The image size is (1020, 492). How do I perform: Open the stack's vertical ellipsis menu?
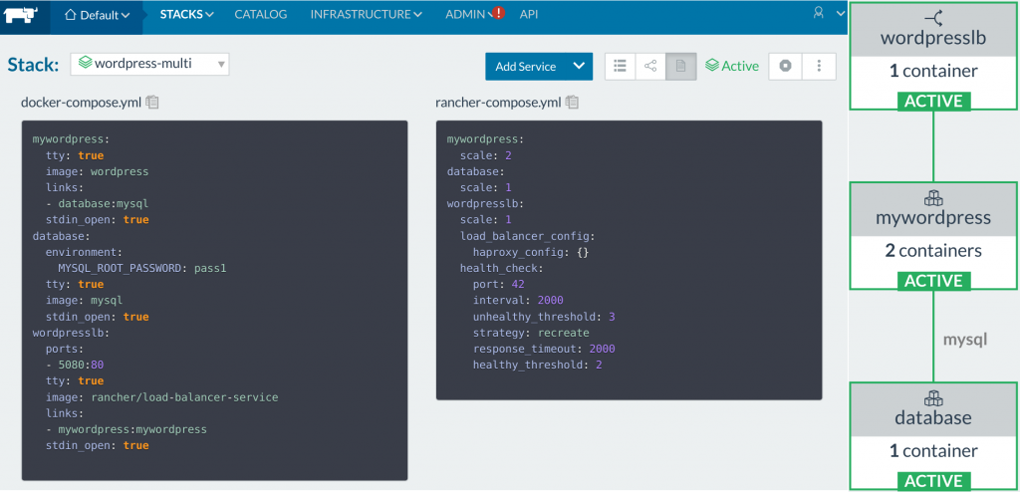tap(819, 66)
